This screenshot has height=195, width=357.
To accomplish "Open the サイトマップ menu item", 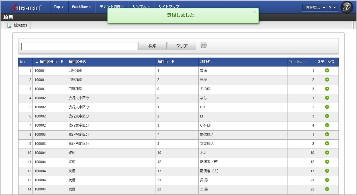I will (169, 7).
